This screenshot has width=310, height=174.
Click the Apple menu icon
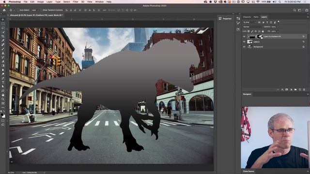(x=4, y=2)
